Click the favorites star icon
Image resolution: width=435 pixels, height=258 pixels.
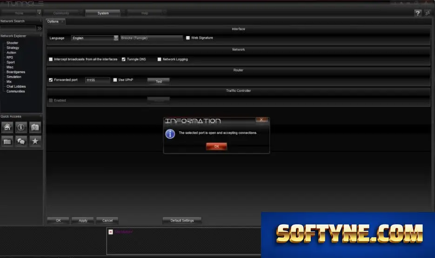(x=35, y=142)
